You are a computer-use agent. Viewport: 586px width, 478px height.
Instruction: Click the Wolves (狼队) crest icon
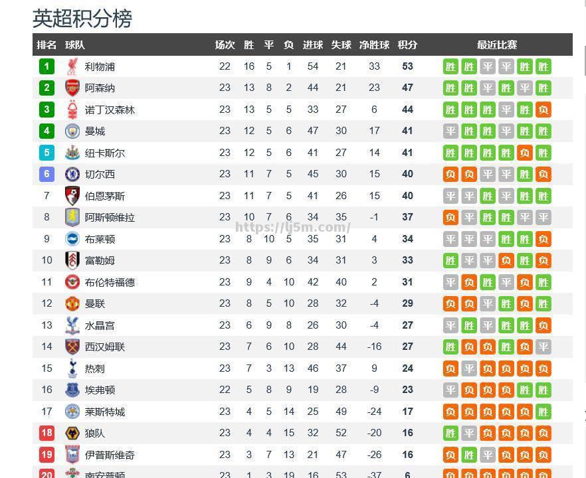pyautogui.click(x=72, y=433)
